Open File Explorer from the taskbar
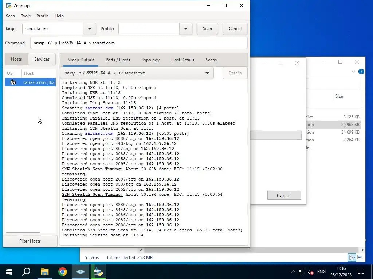The height and width of the screenshot is (279, 373). point(44,272)
